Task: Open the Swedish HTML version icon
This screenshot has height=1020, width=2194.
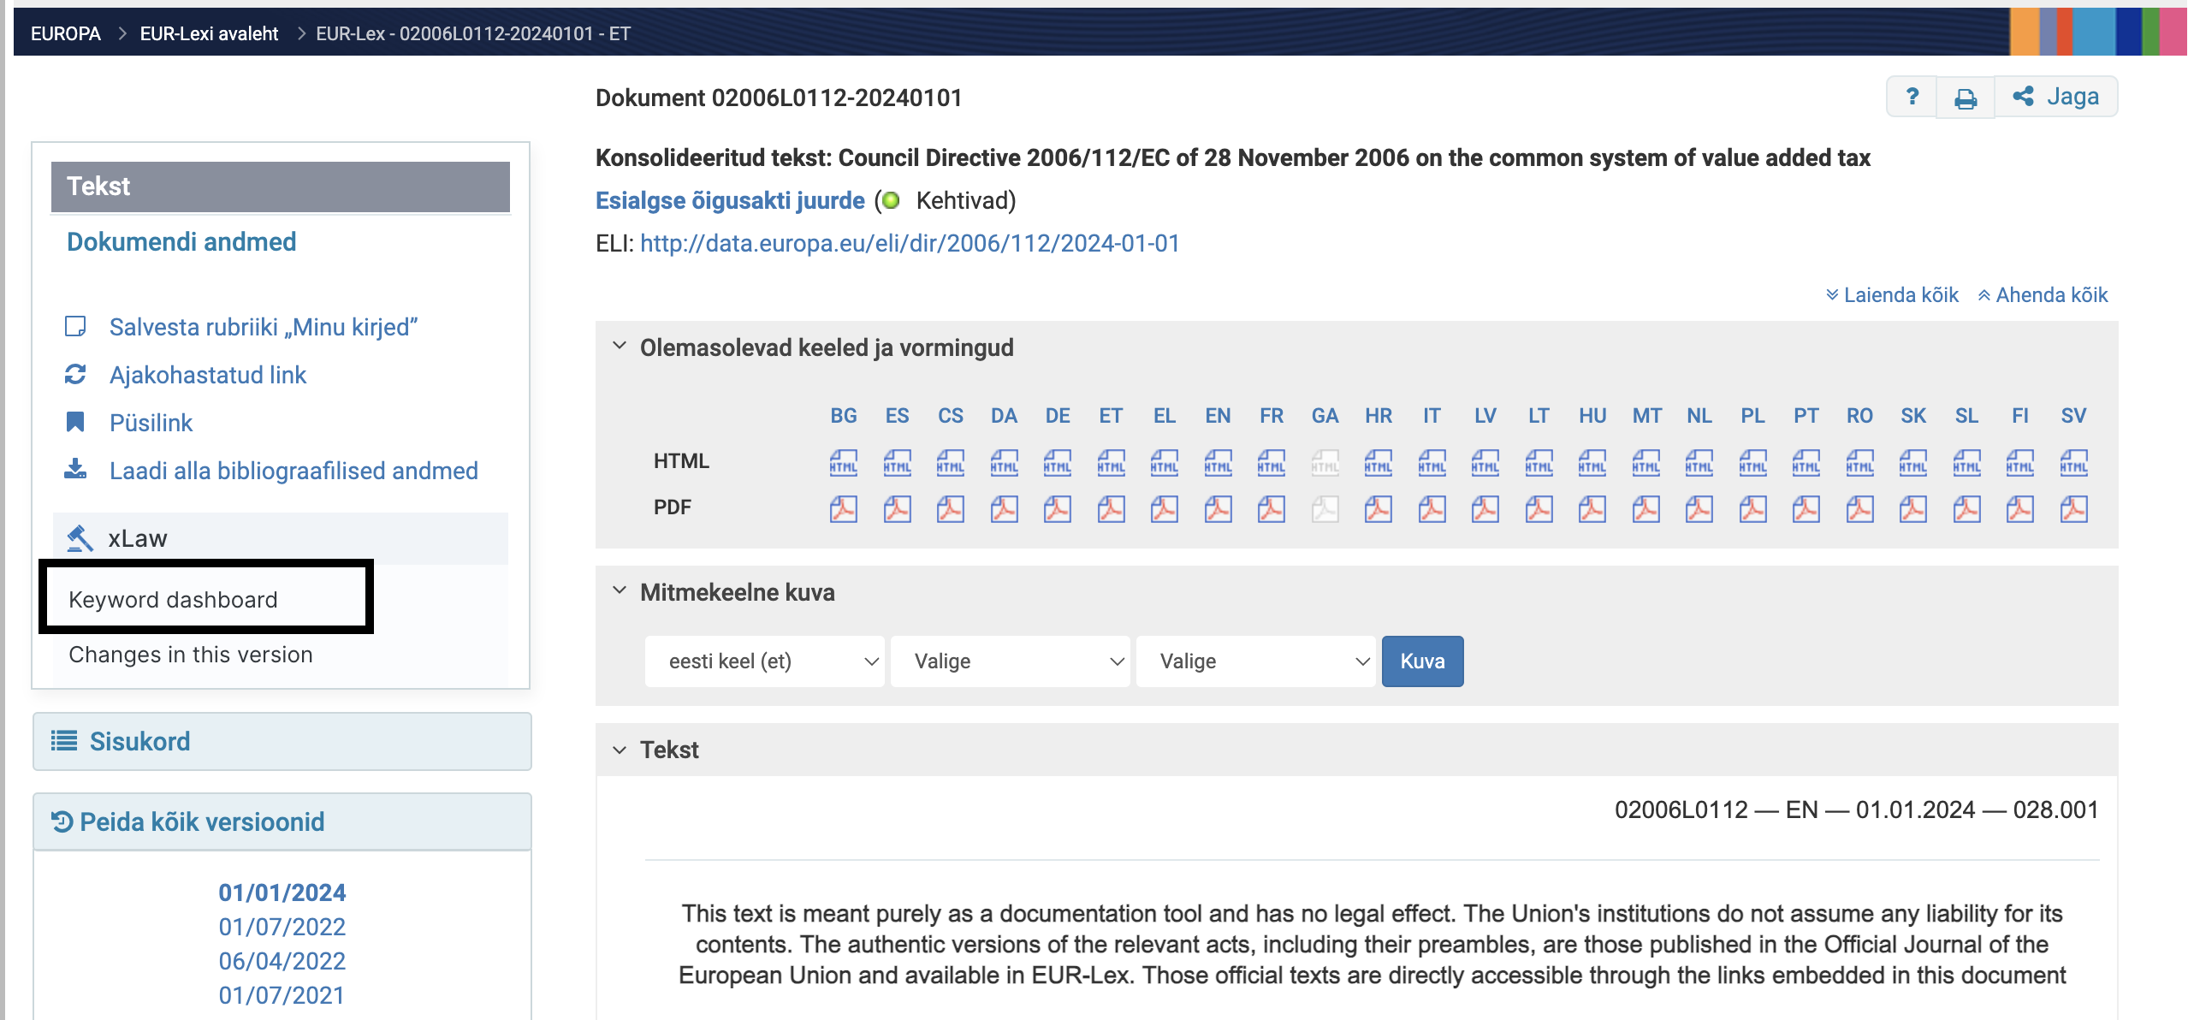Action: [x=2073, y=463]
